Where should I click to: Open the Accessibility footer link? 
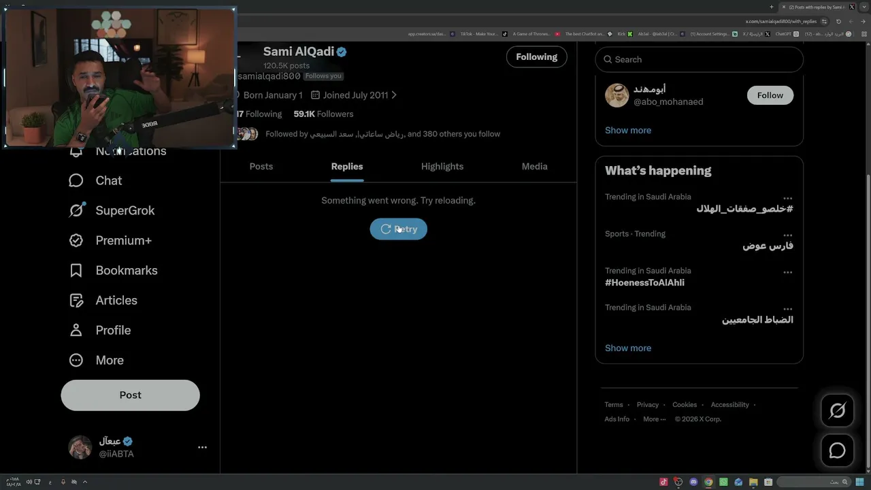(730, 404)
